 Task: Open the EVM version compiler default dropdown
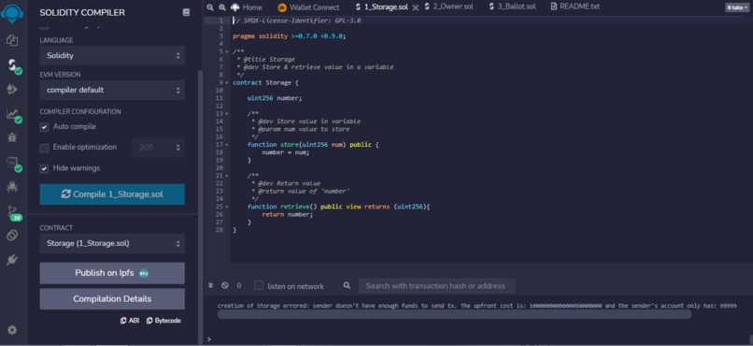[x=112, y=91]
